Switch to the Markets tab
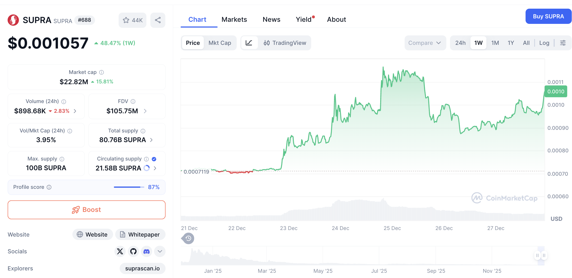The height and width of the screenshot is (278, 572). pyautogui.click(x=234, y=19)
